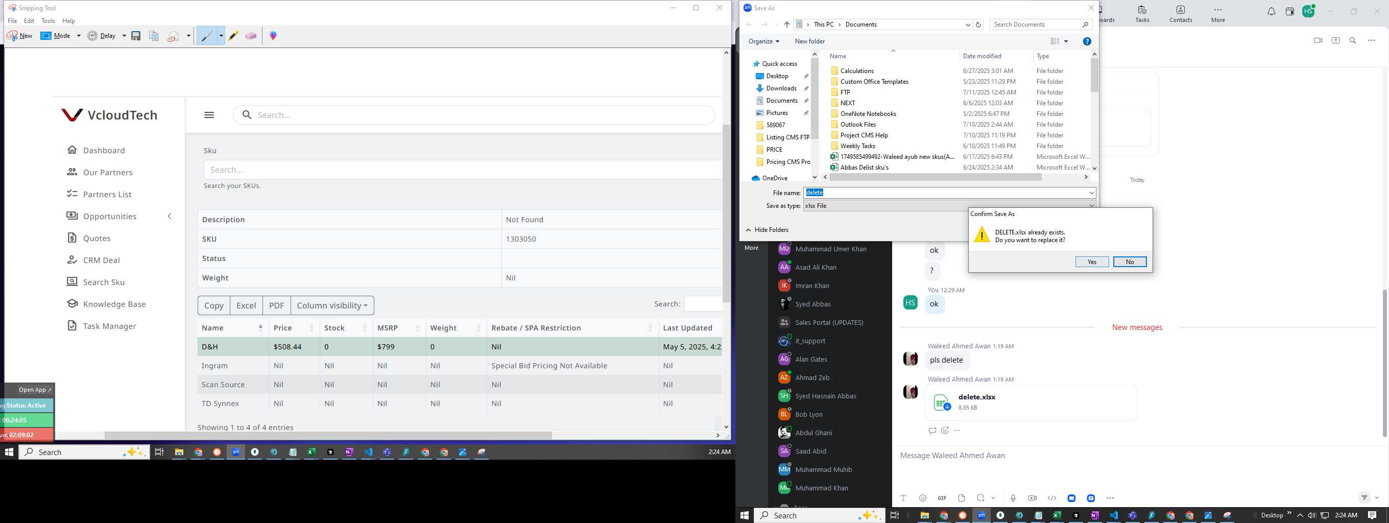Click the text Format icon in composer
This screenshot has height=523, width=1389.
click(x=903, y=498)
